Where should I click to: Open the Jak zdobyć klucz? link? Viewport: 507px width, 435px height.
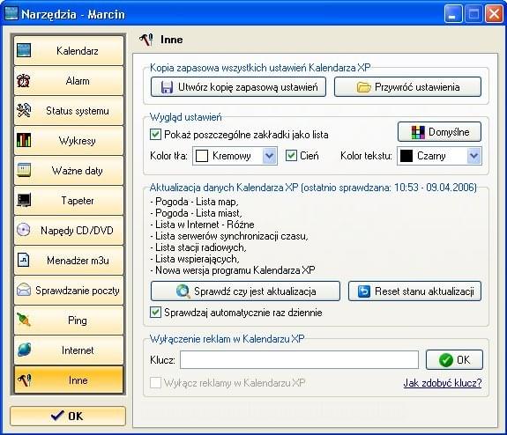click(x=443, y=383)
